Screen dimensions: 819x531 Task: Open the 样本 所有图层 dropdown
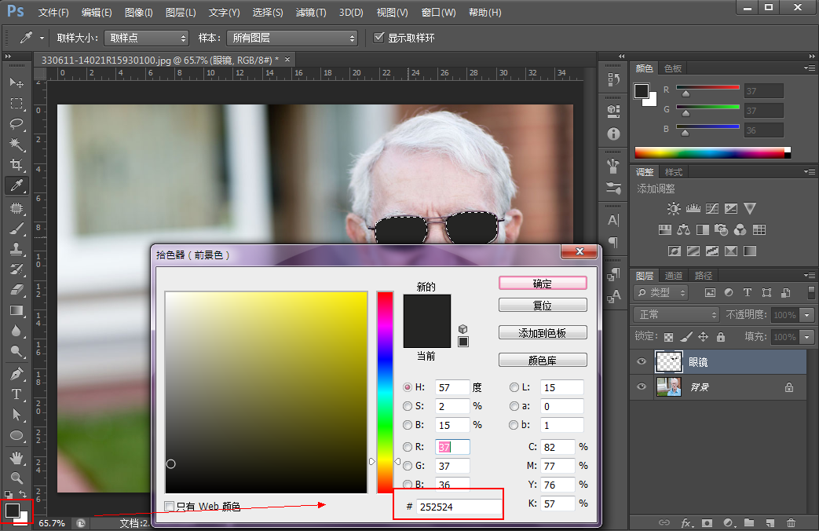pyautogui.click(x=291, y=38)
